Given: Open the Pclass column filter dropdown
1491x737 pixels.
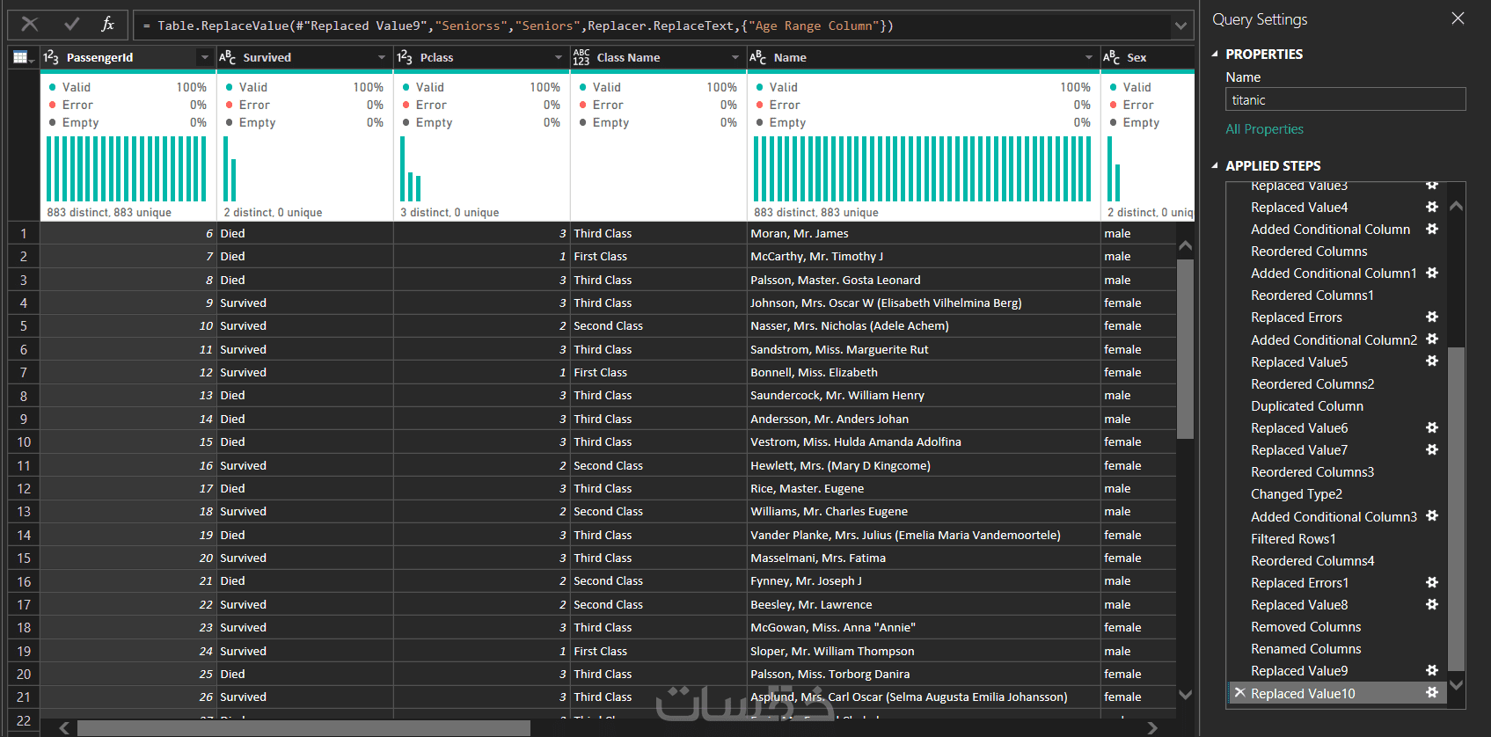Looking at the screenshot, I should 559,57.
